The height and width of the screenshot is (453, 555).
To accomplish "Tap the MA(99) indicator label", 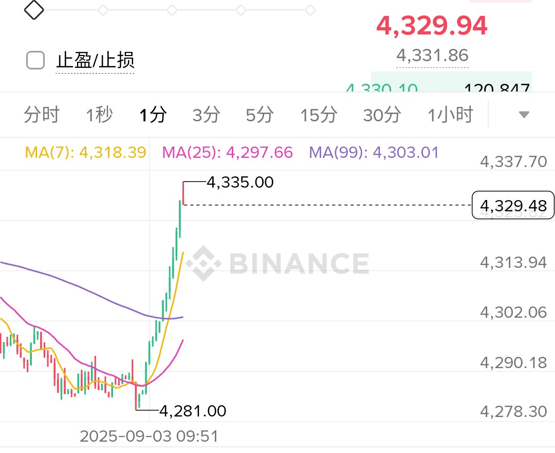I will pyautogui.click(x=374, y=152).
